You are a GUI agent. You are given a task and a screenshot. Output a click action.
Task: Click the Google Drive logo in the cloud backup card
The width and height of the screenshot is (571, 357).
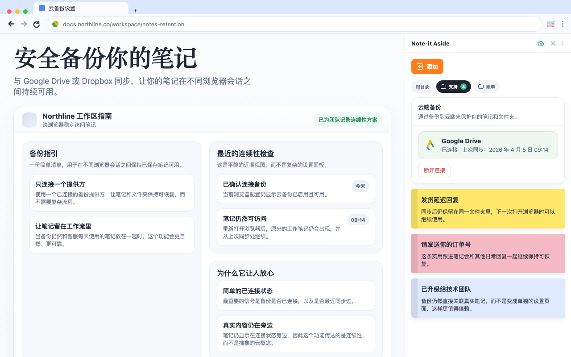pyautogui.click(x=430, y=145)
